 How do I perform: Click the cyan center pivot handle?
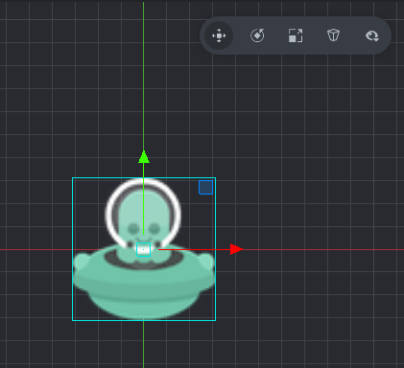pyautogui.click(x=143, y=249)
